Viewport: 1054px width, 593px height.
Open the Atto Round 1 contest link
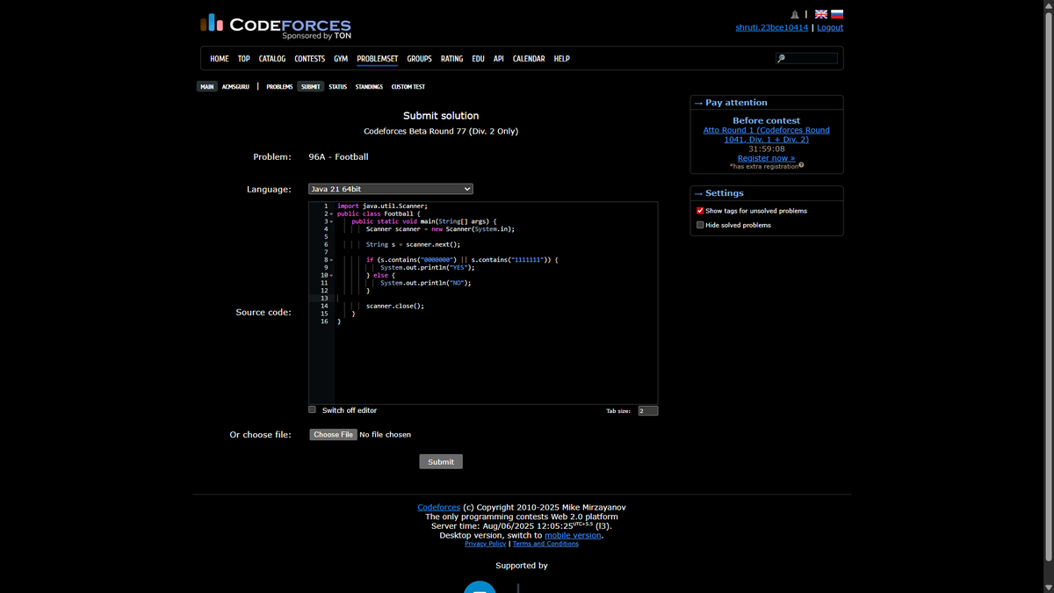767,134
